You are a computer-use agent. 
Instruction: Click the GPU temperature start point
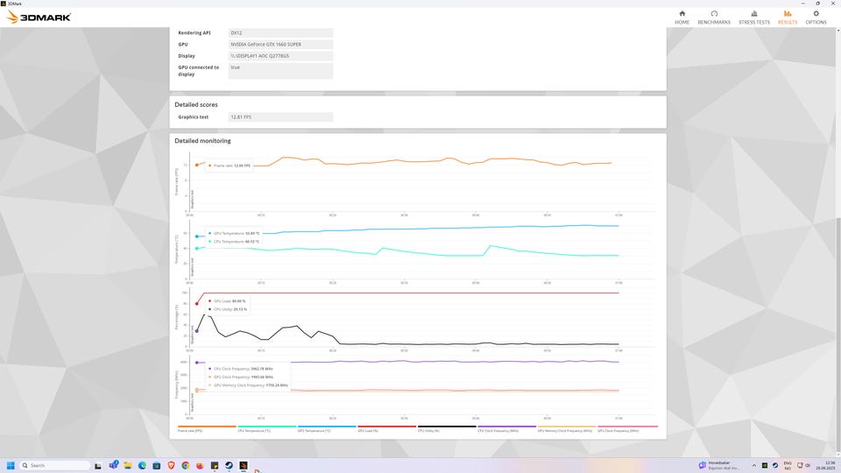pos(197,236)
